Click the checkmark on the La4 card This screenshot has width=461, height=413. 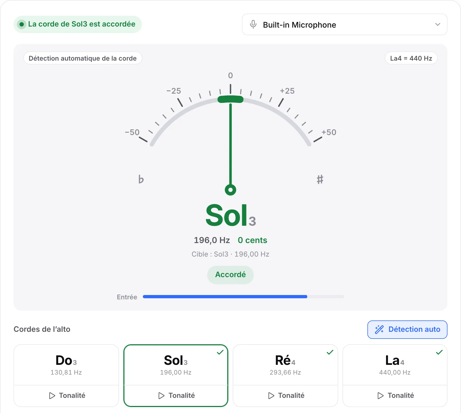439,352
